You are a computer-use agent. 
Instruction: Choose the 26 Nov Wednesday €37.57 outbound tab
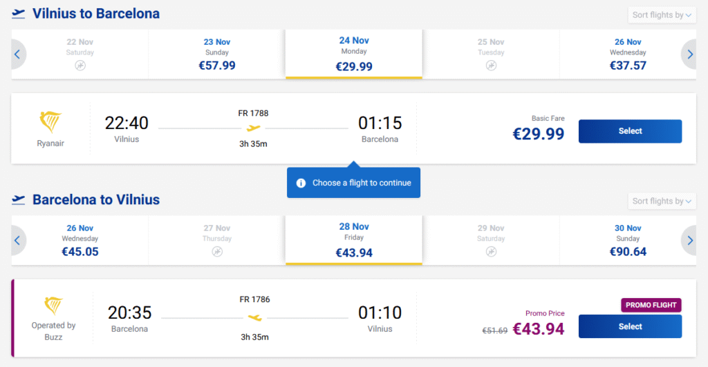click(628, 55)
